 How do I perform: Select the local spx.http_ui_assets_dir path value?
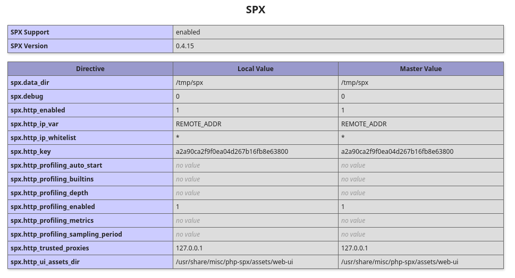[234, 262]
